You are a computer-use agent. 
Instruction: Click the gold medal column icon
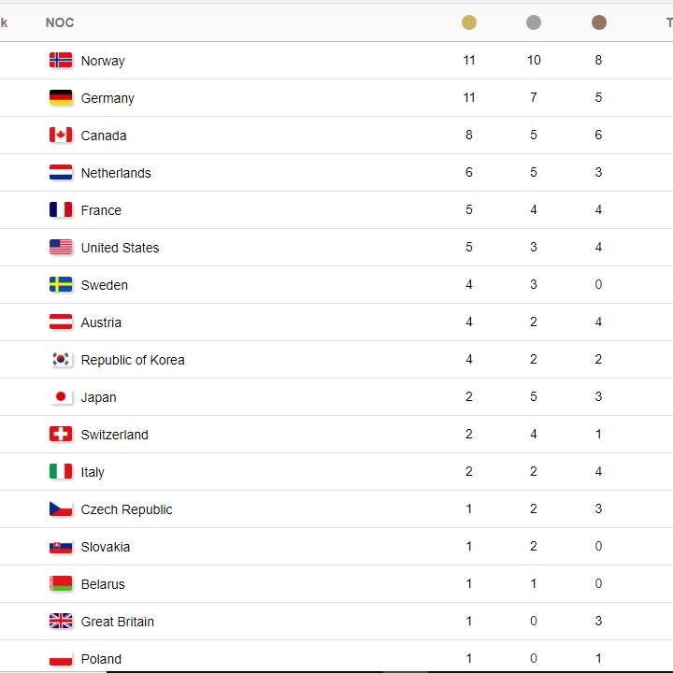point(468,22)
